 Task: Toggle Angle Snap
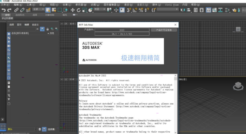click(x=135, y=10)
